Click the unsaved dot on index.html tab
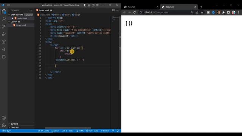 click(x=51, y=10)
